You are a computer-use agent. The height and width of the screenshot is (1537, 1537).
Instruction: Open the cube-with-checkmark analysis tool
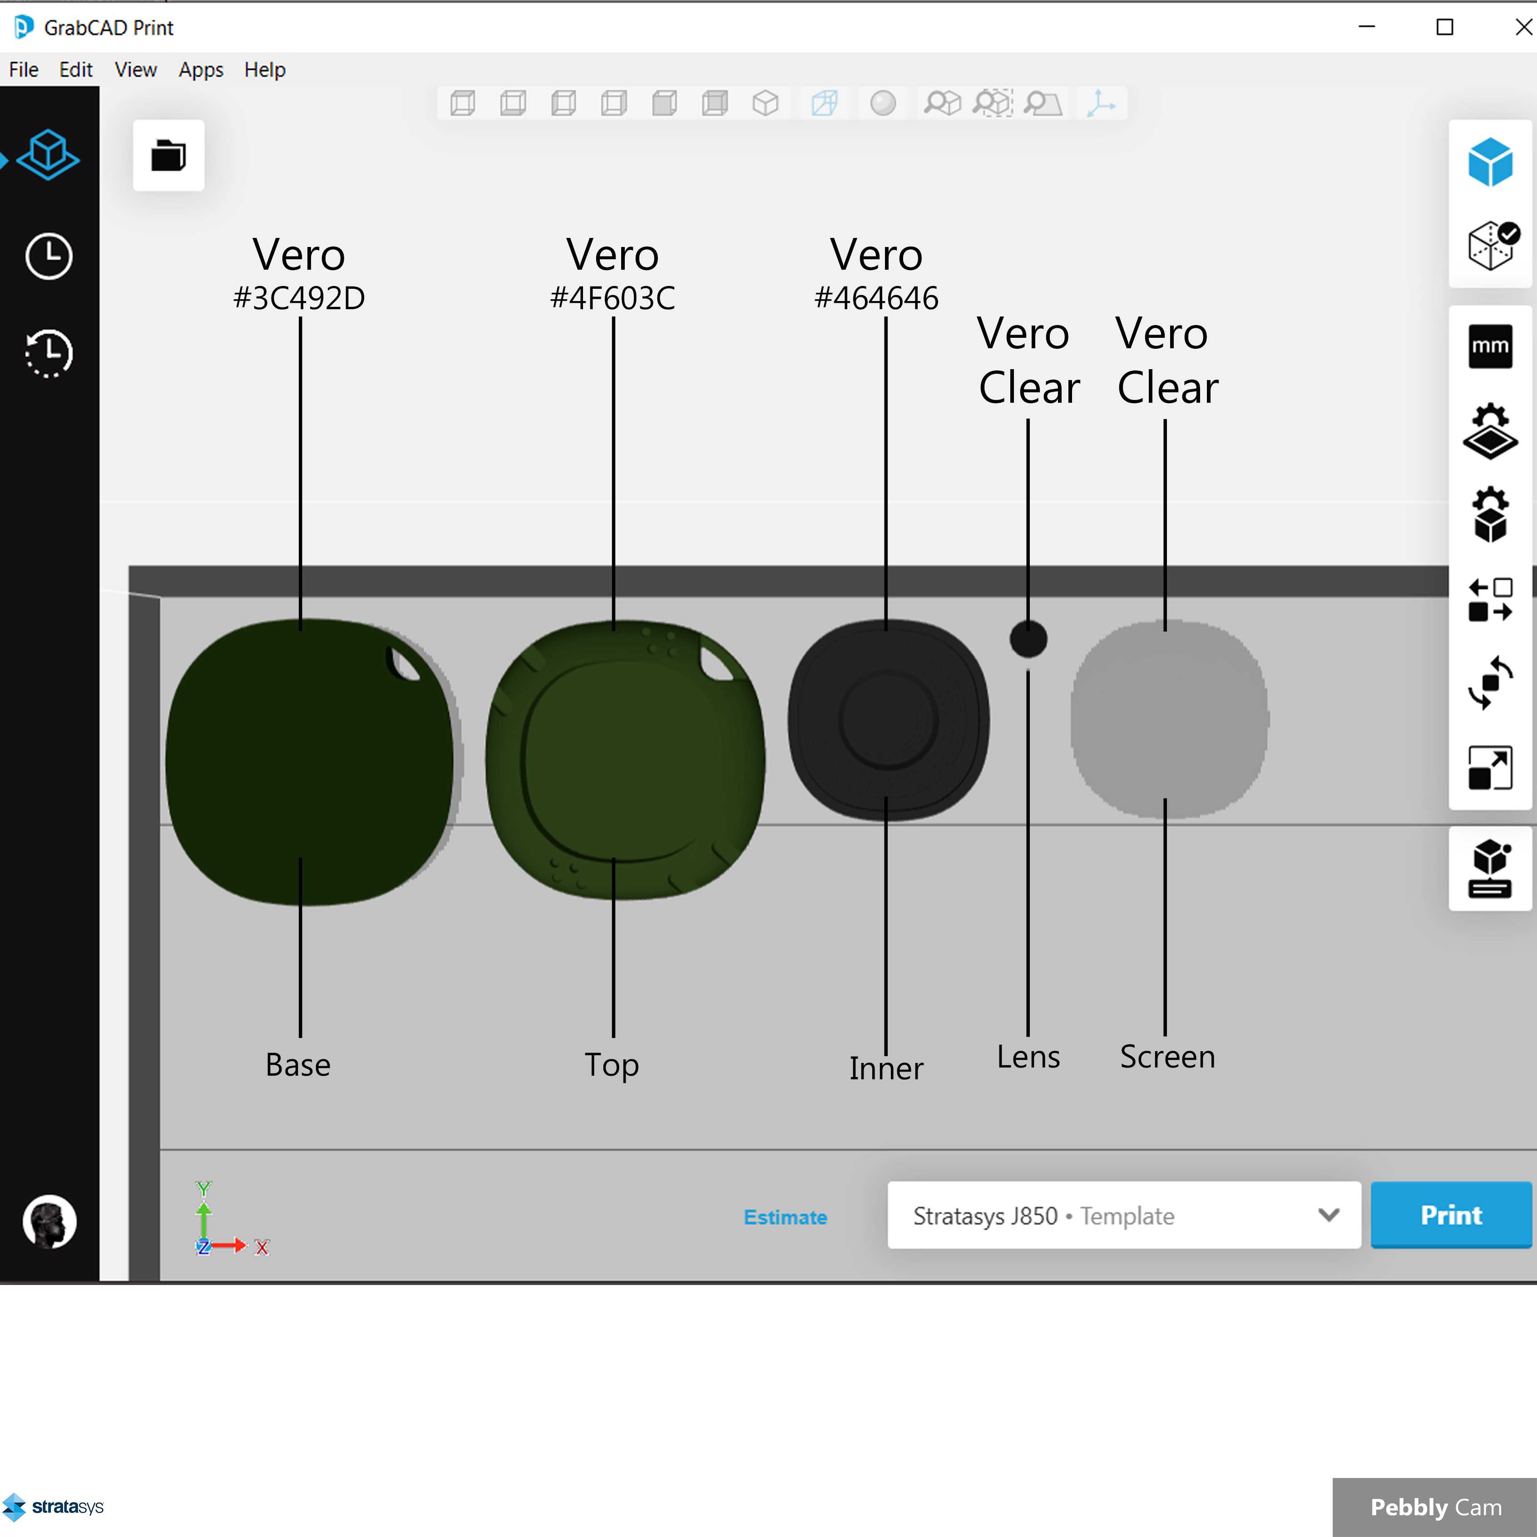[x=1493, y=245]
